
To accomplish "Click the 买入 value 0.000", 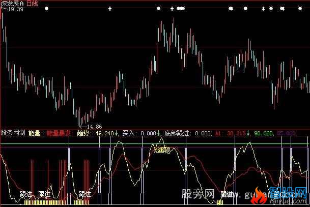I will pos(148,133).
